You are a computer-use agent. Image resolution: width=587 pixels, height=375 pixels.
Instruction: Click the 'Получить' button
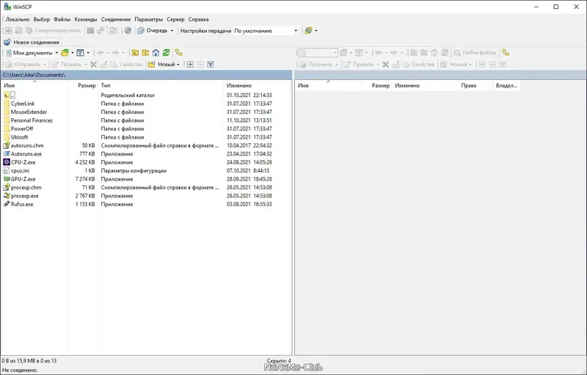point(316,65)
